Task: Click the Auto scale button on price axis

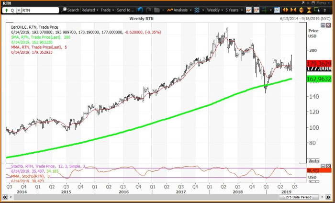Action: pos(314,161)
